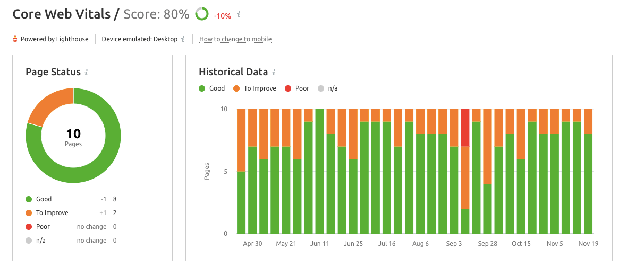Click the -10% score change indicator
The width and height of the screenshot is (619, 267).
click(222, 16)
